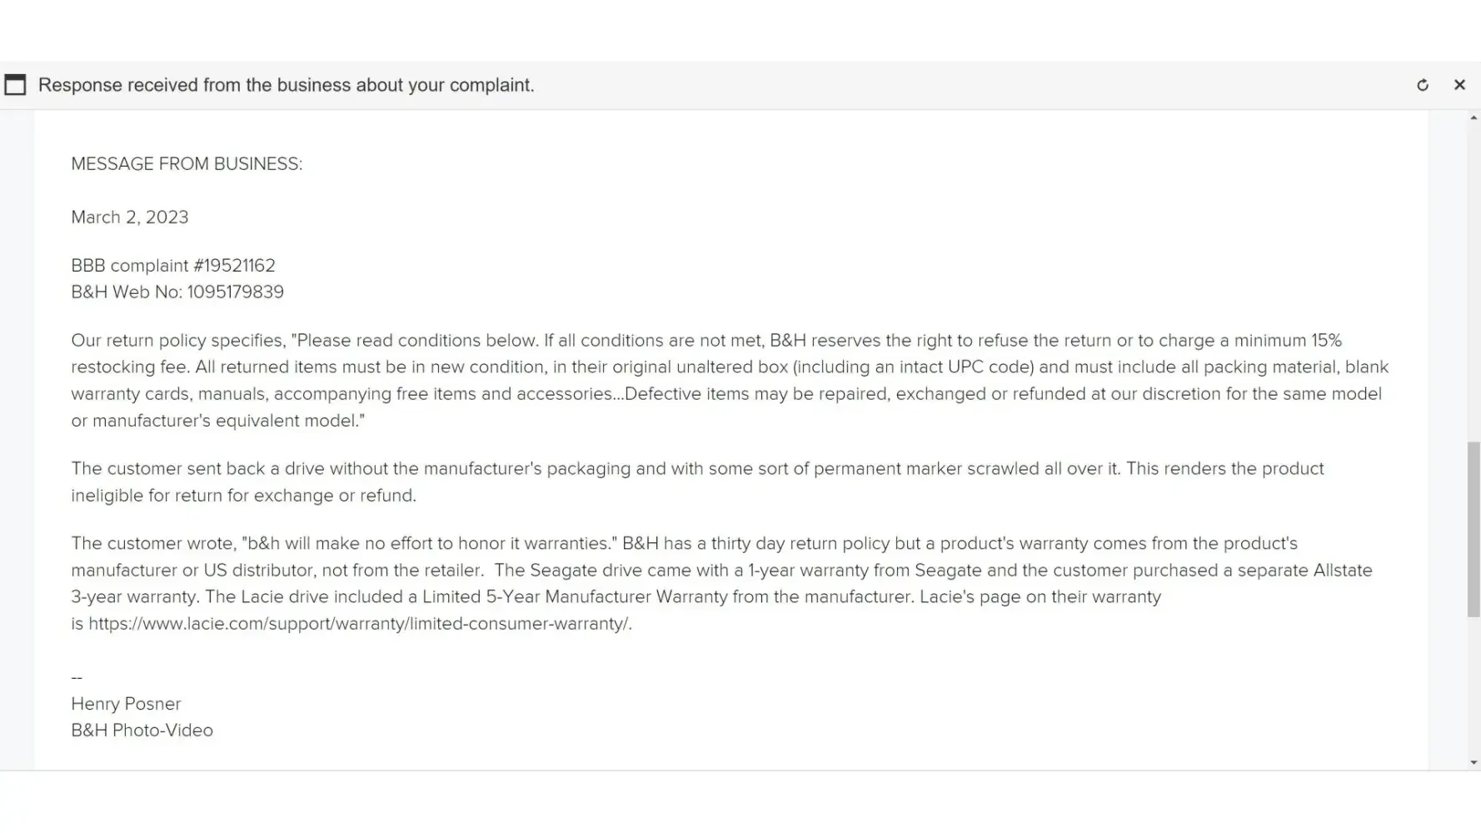
Task: Click the "MESSAGE FROM BUSINESS:" heading
Action: [x=187, y=164]
